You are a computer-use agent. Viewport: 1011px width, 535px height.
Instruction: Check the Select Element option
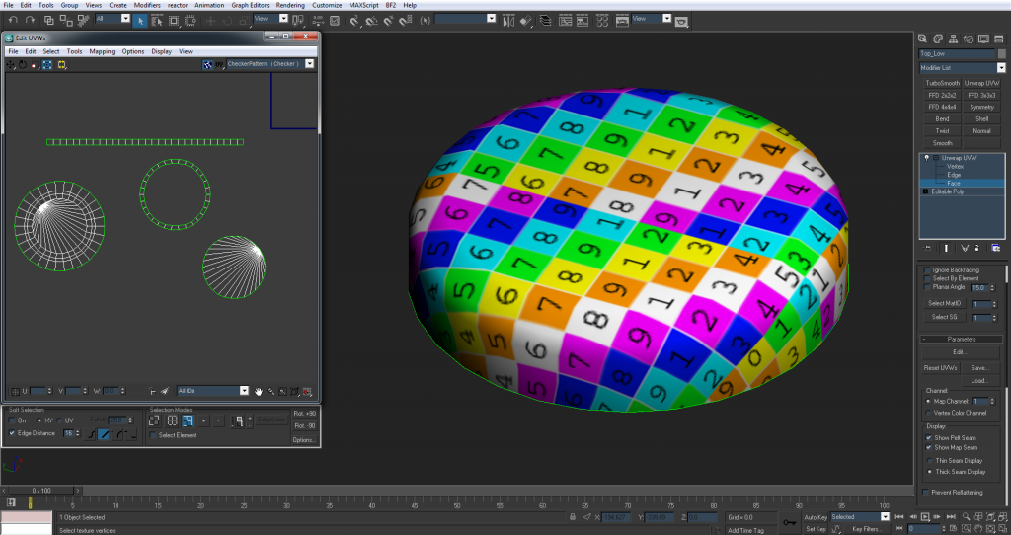154,435
